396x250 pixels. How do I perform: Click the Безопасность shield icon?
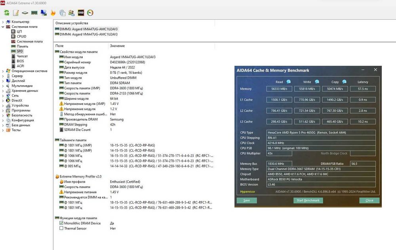8,115
